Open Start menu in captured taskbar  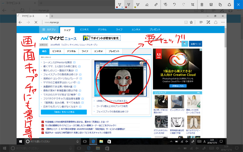[20, 141]
